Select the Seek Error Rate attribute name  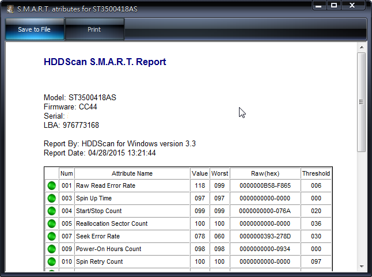(98, 237)
